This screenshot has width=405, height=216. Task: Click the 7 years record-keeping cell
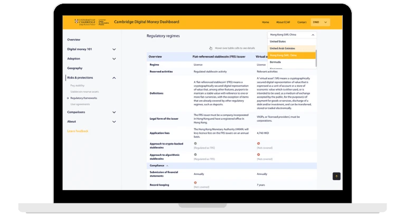coord(261,185)
